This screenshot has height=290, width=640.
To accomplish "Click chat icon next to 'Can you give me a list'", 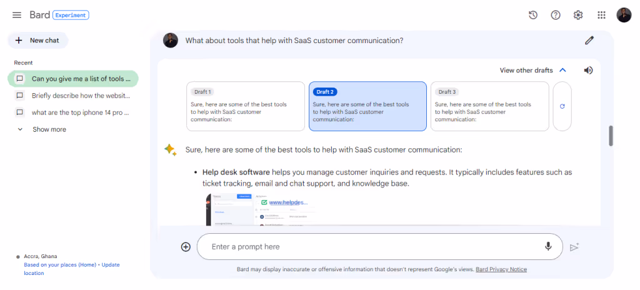I will [x=19, y=78].
